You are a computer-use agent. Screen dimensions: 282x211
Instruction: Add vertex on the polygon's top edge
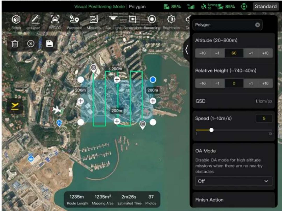(117, 79)
